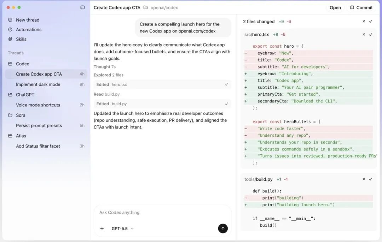This screenshot has width=382, height=242.
Task: Click checkmark on Edited build.py row
Action: coord(227,104)
